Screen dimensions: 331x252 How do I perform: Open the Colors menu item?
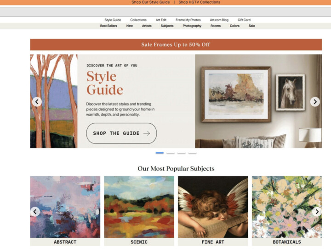point(234,26)
